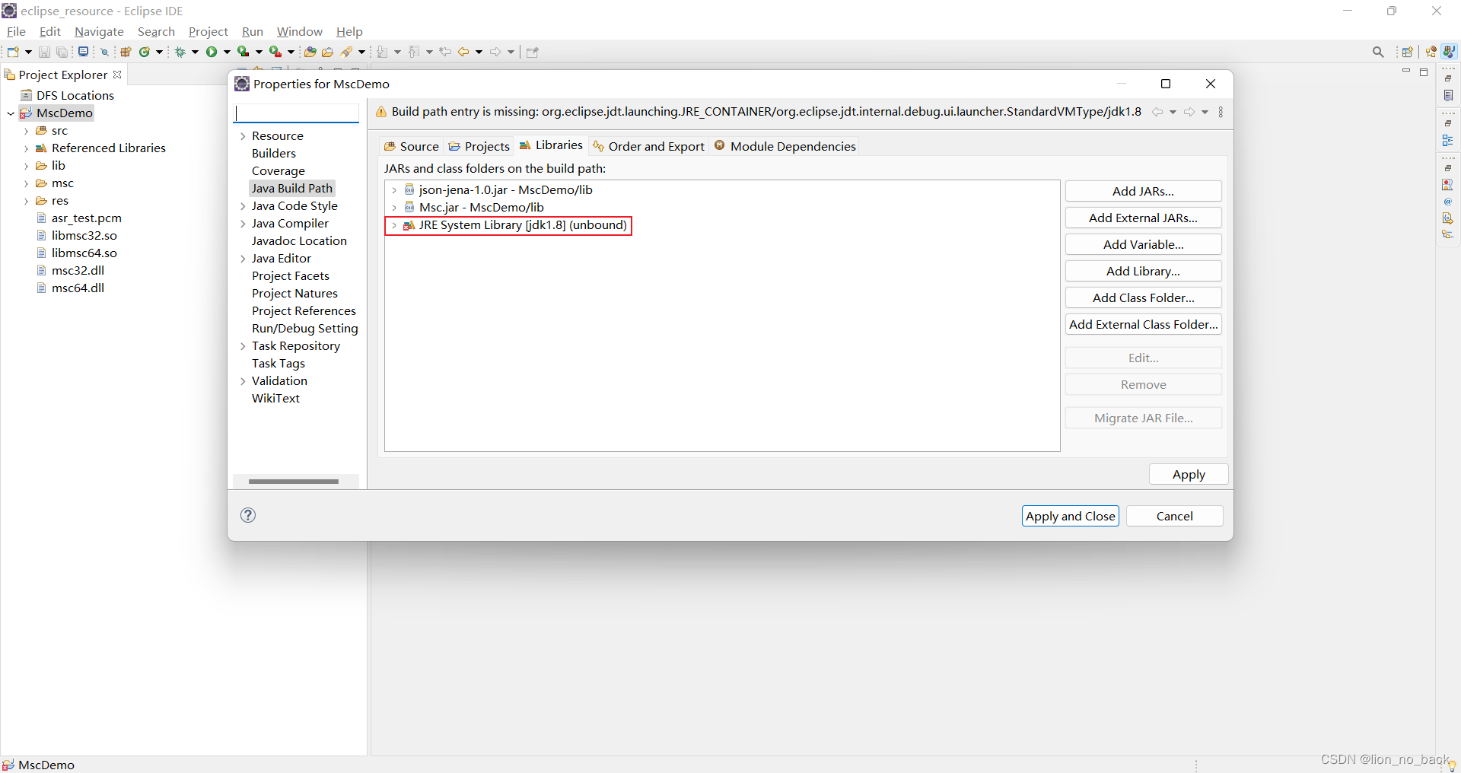Click the Open Perspective icon
Screen dimensions: 1461x773
tap(1408, 52)
